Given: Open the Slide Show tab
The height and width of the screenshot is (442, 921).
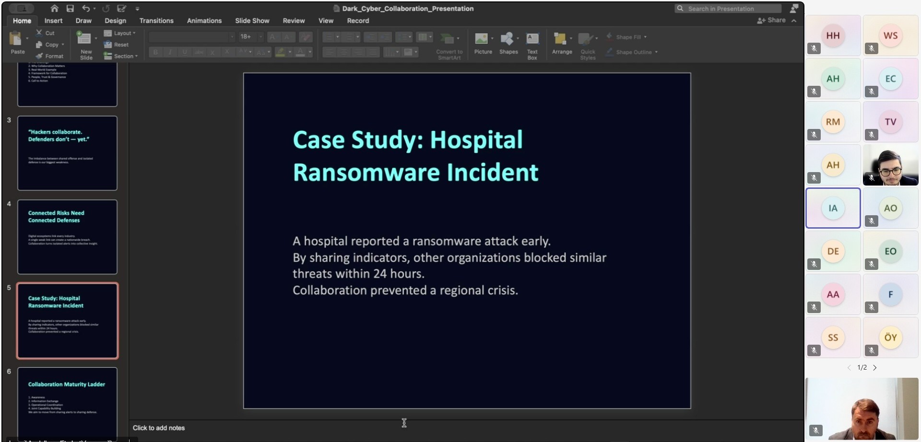Looking at the screenshot, I should (x=252, y=21).
